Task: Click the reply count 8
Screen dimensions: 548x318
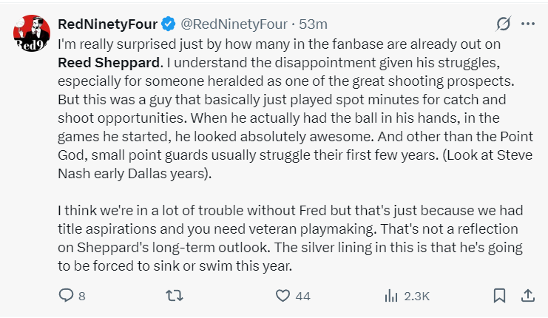Action: pyautogui.click(x=81, y=297)
